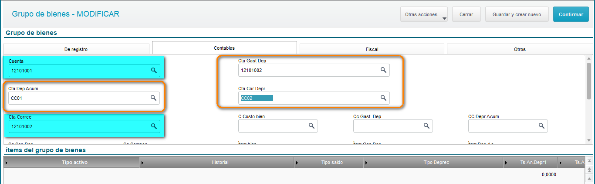Click the Cta Cor Depr input CC02
Image resolution: width=595 pixels, height=184 pixels.
click(x=314, y=98)
